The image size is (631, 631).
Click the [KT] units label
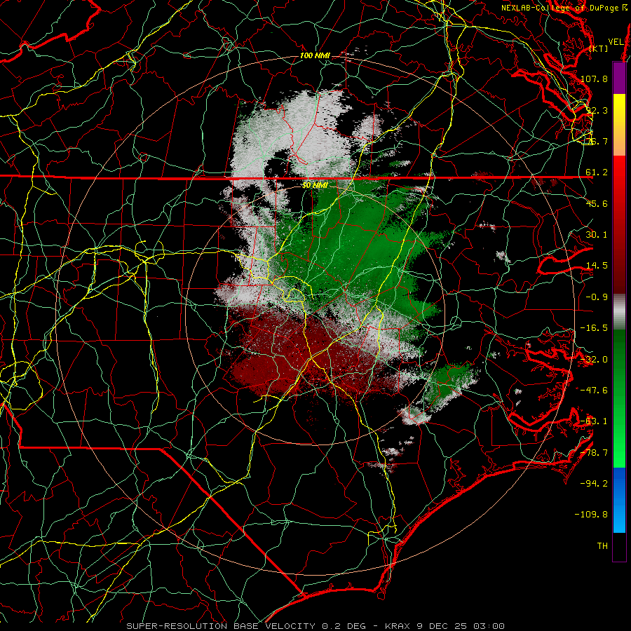tap(599, 48)
